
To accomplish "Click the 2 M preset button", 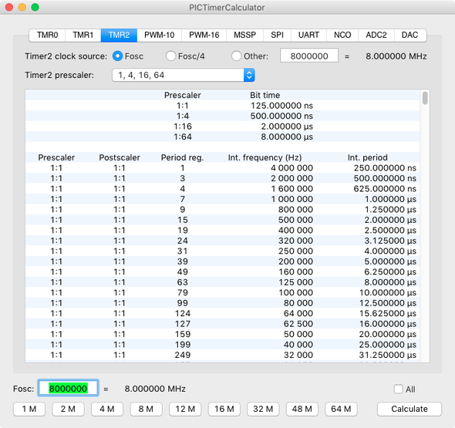I will 68,409.
